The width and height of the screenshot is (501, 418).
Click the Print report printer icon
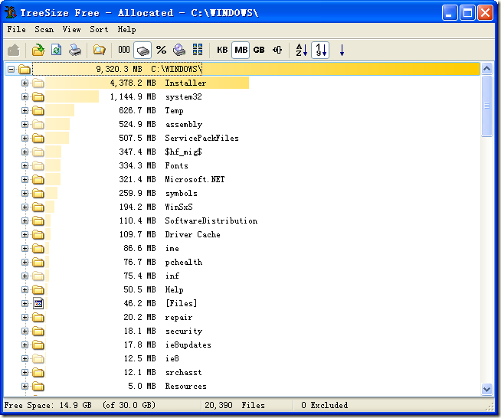(75, 50)
